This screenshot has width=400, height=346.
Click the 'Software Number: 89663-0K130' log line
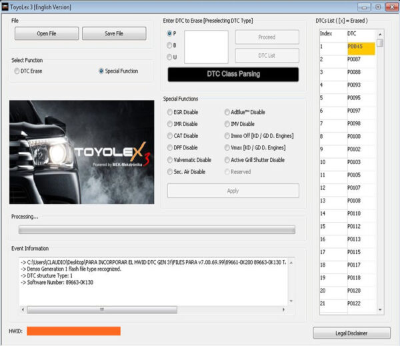pyautogui.click(x=57, y=283)
